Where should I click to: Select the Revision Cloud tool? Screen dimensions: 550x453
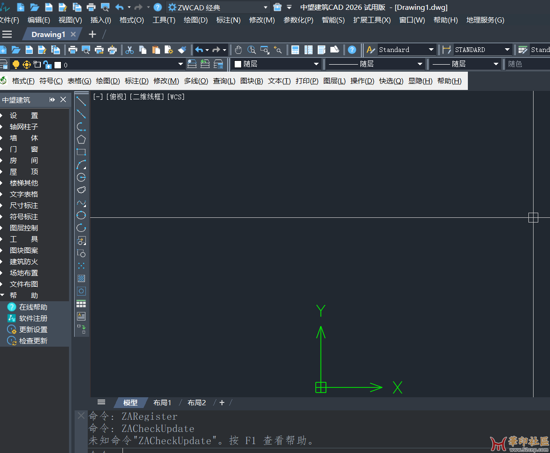81,190
